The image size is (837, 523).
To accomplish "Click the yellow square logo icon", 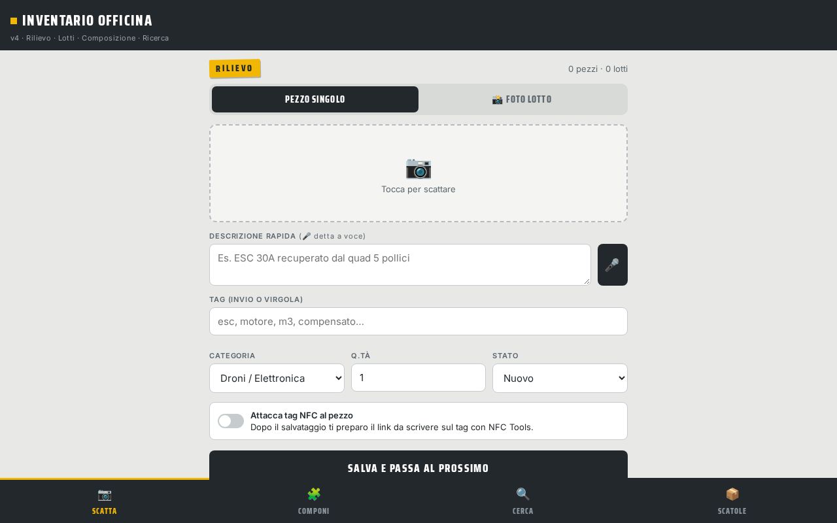I will pyautogui.click(x=14, y=21).
